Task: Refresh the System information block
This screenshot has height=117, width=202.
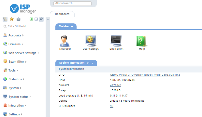Action: 88,63
